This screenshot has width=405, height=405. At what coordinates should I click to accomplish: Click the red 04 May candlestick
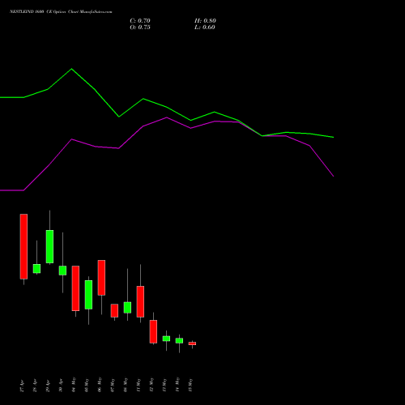pyautogui.click(x=75, y=288)
